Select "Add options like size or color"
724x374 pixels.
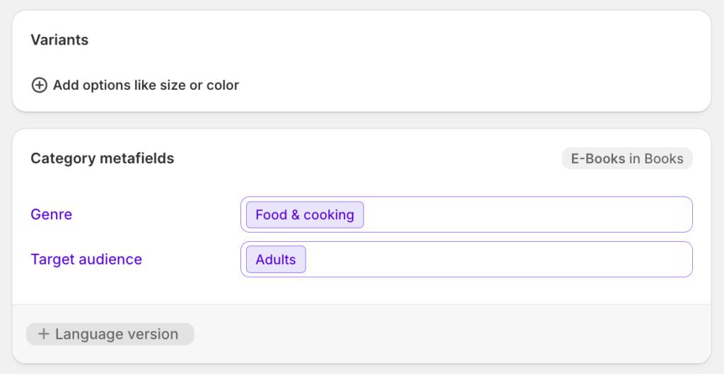point(146,86)
